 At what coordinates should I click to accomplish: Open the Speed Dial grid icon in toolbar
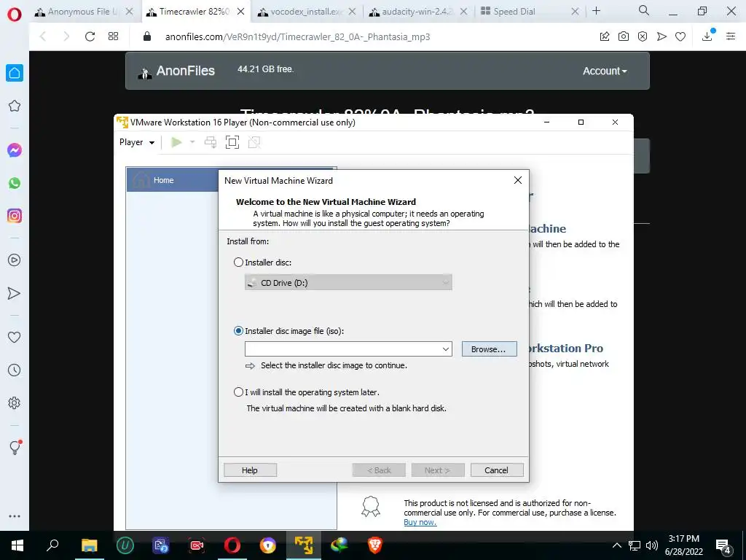(x=113, y=36)
